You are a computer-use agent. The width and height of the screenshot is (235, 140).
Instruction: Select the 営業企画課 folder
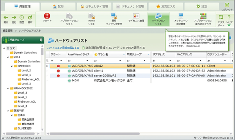[26, 120]
